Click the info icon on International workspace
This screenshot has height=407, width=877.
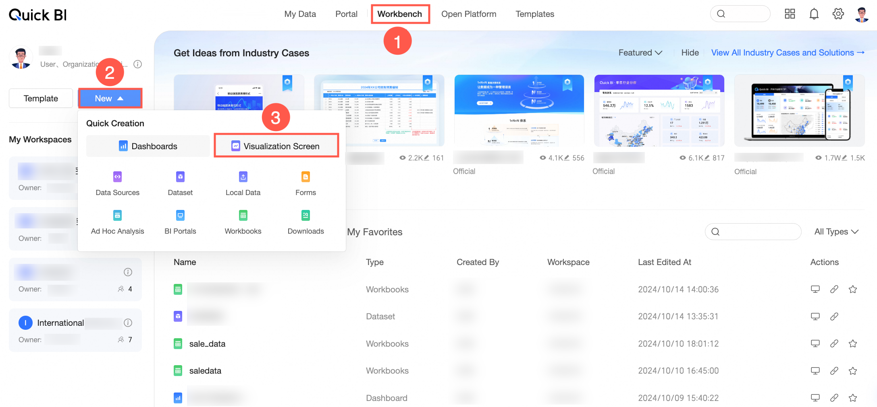128,323
